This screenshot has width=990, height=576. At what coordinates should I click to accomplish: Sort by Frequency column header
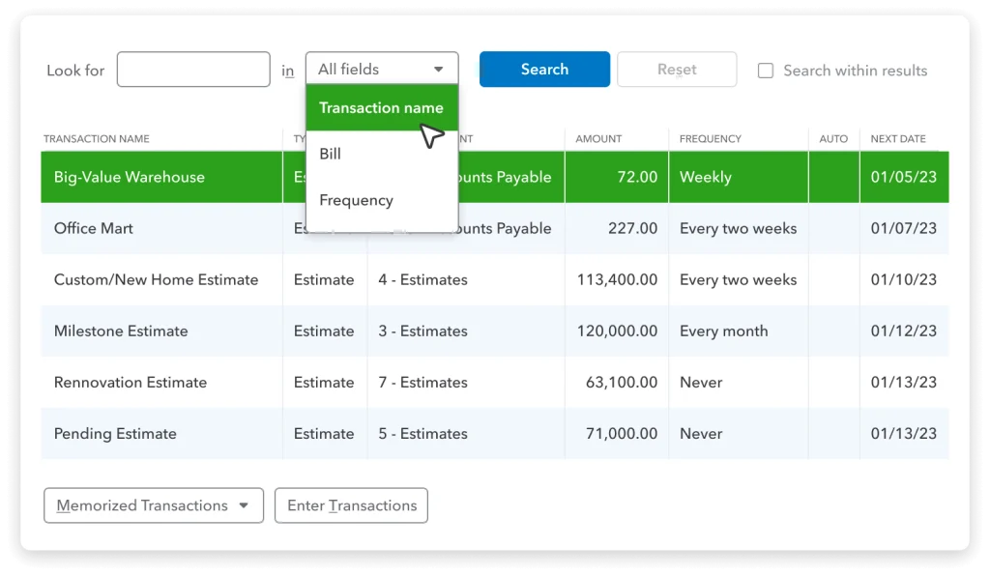[x=711, y=139]
